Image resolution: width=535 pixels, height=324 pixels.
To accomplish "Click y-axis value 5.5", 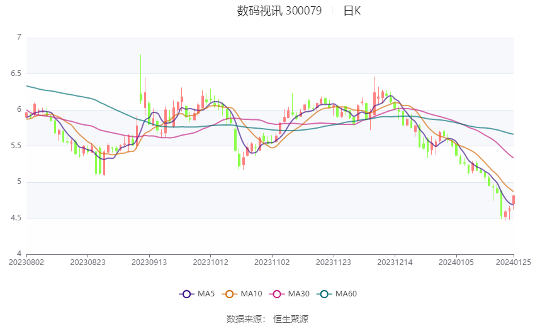I will pyautogui.click(x=16, y=146).
